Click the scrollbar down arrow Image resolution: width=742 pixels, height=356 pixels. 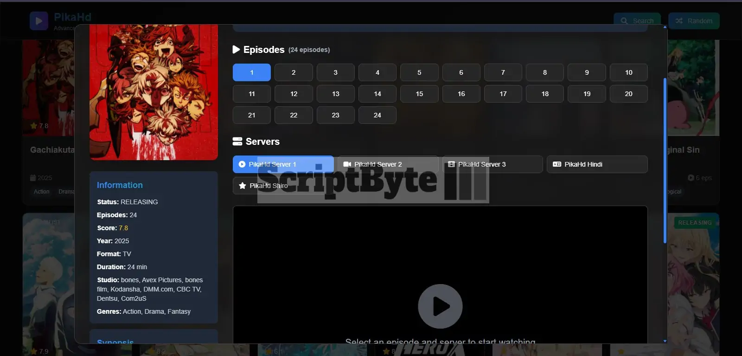tap(665, 341)
